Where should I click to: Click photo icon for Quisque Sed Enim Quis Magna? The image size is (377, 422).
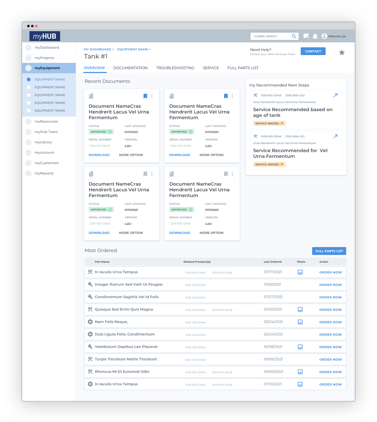coord(300,310)
